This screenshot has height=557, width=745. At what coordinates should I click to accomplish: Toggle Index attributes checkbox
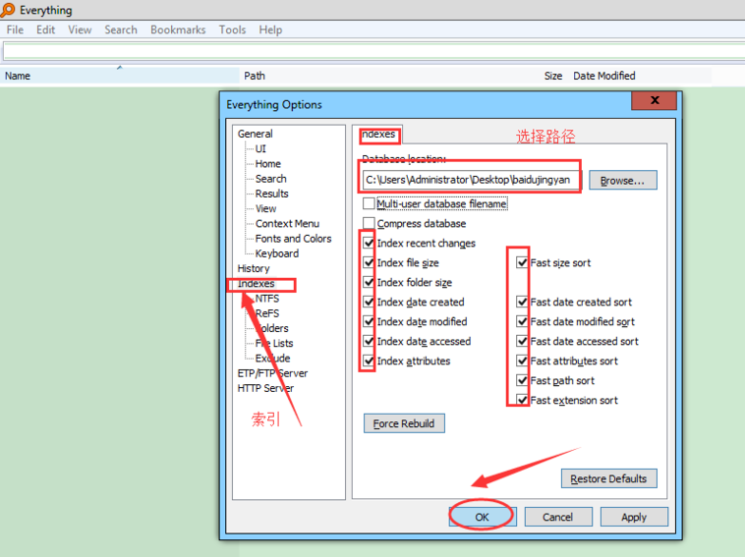click(x=369, y=361)
